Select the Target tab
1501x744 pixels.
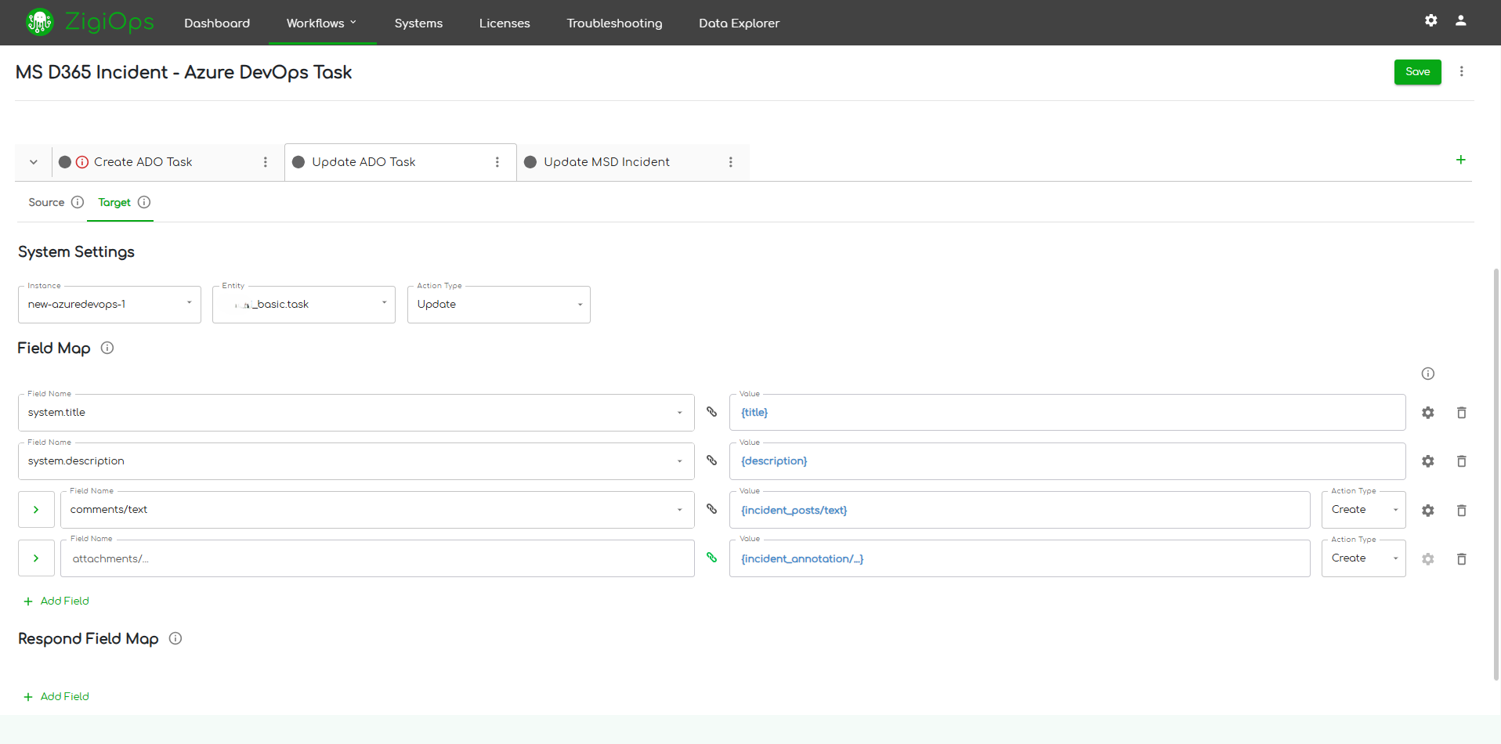pos(114,202)
